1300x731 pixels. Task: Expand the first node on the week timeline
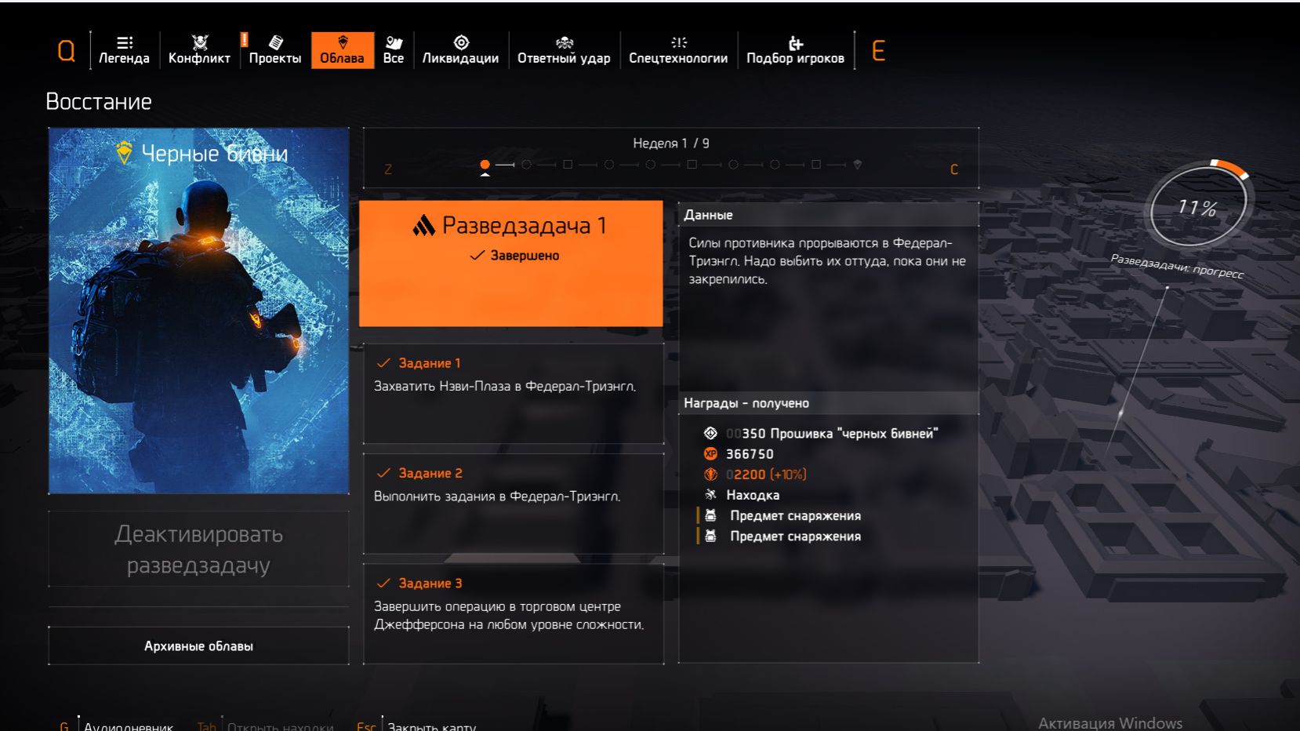tap(484, 165)
